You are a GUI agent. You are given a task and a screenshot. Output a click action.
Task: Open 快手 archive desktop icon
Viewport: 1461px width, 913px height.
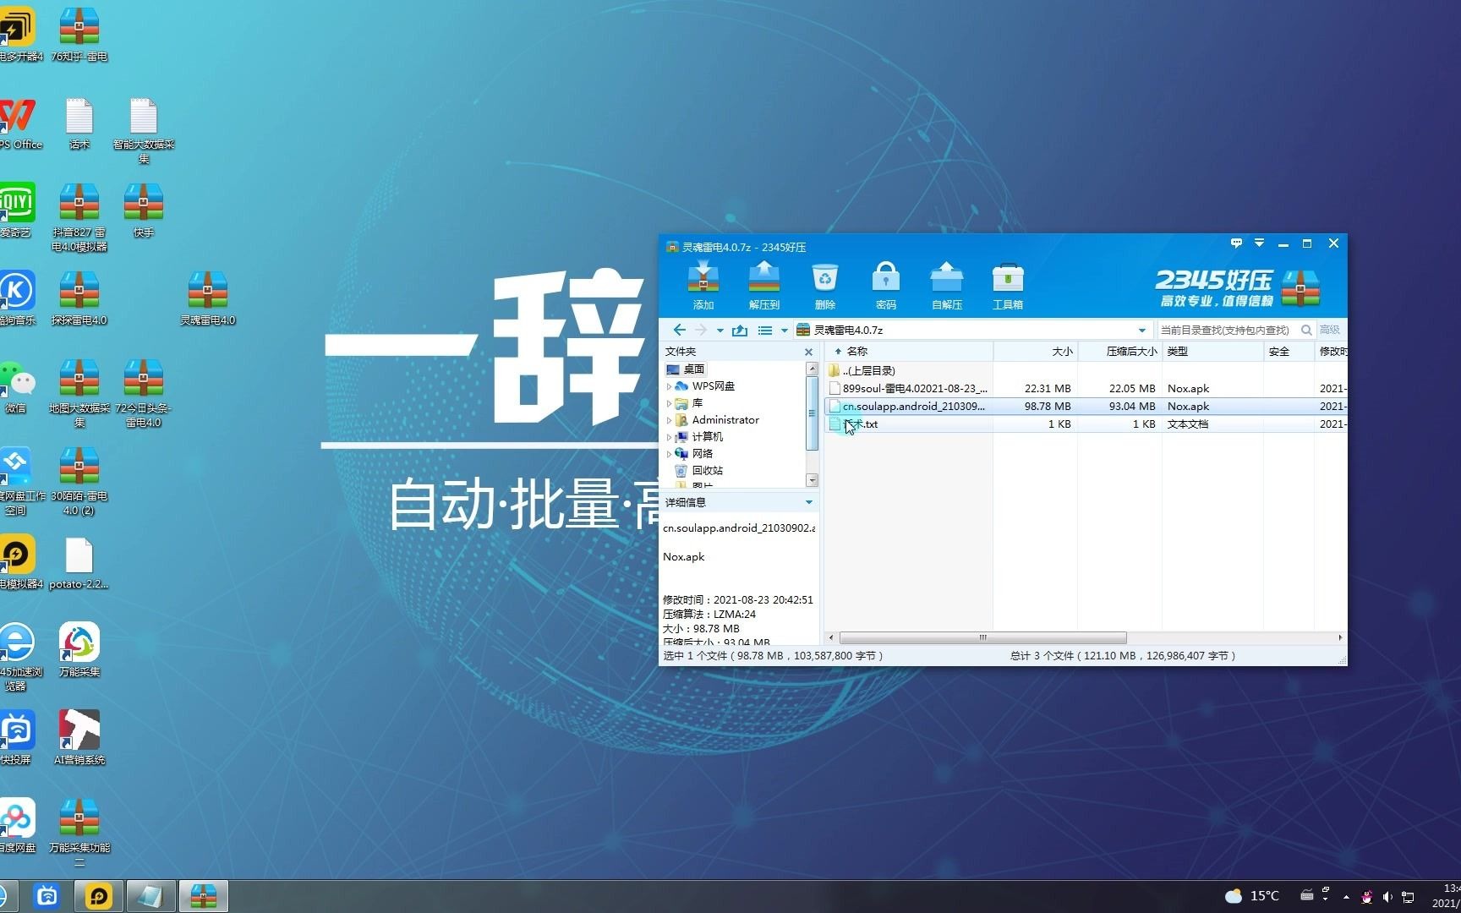coord(143,211)
